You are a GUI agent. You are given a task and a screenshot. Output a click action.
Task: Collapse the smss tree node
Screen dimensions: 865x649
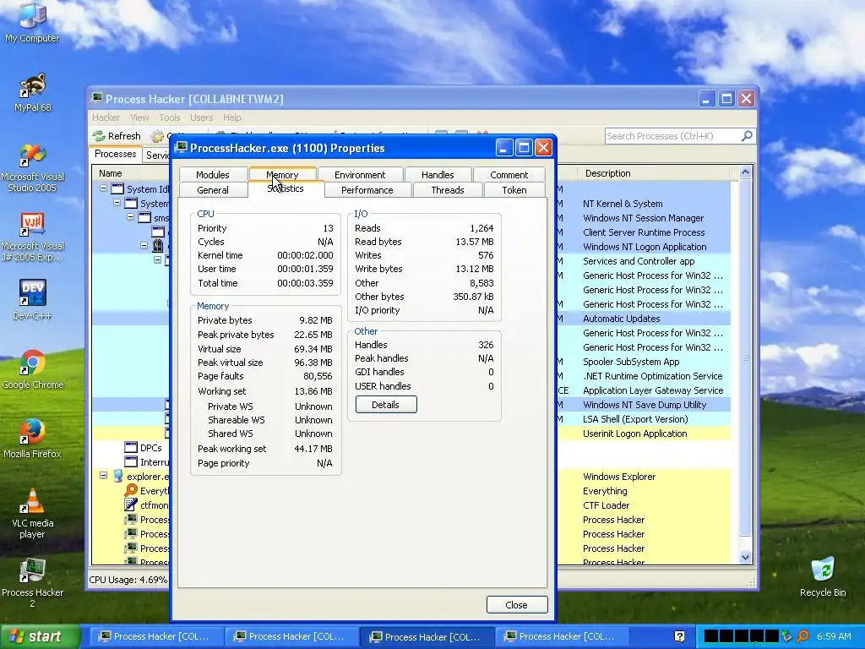130,217
